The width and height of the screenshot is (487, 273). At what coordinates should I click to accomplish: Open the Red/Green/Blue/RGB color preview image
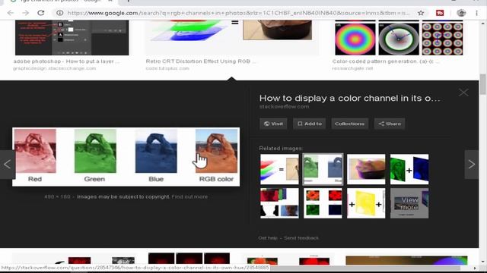[x=126, y=157]
